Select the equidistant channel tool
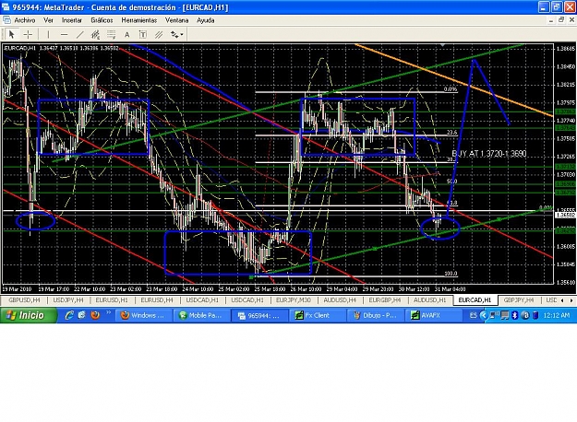Screen dimensions: 577x422 [96, 34]
